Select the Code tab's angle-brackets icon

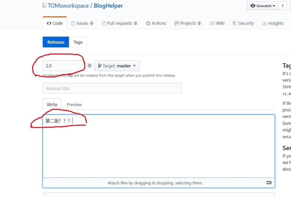(x=49, y=23)
